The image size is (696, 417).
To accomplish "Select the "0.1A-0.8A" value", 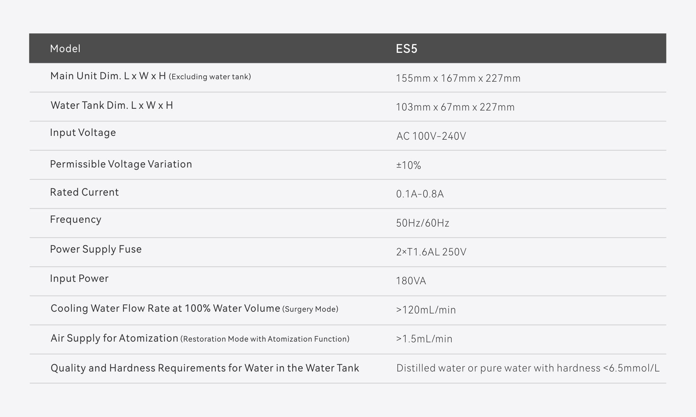I will [420, 194].
